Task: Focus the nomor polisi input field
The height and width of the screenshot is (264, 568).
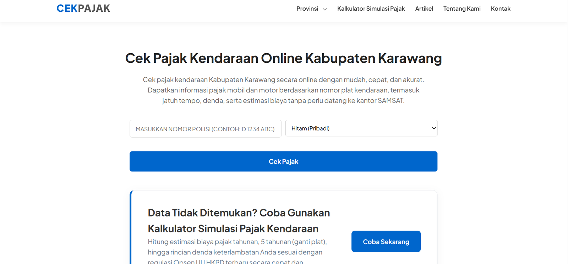Action: tap(206, 129)
